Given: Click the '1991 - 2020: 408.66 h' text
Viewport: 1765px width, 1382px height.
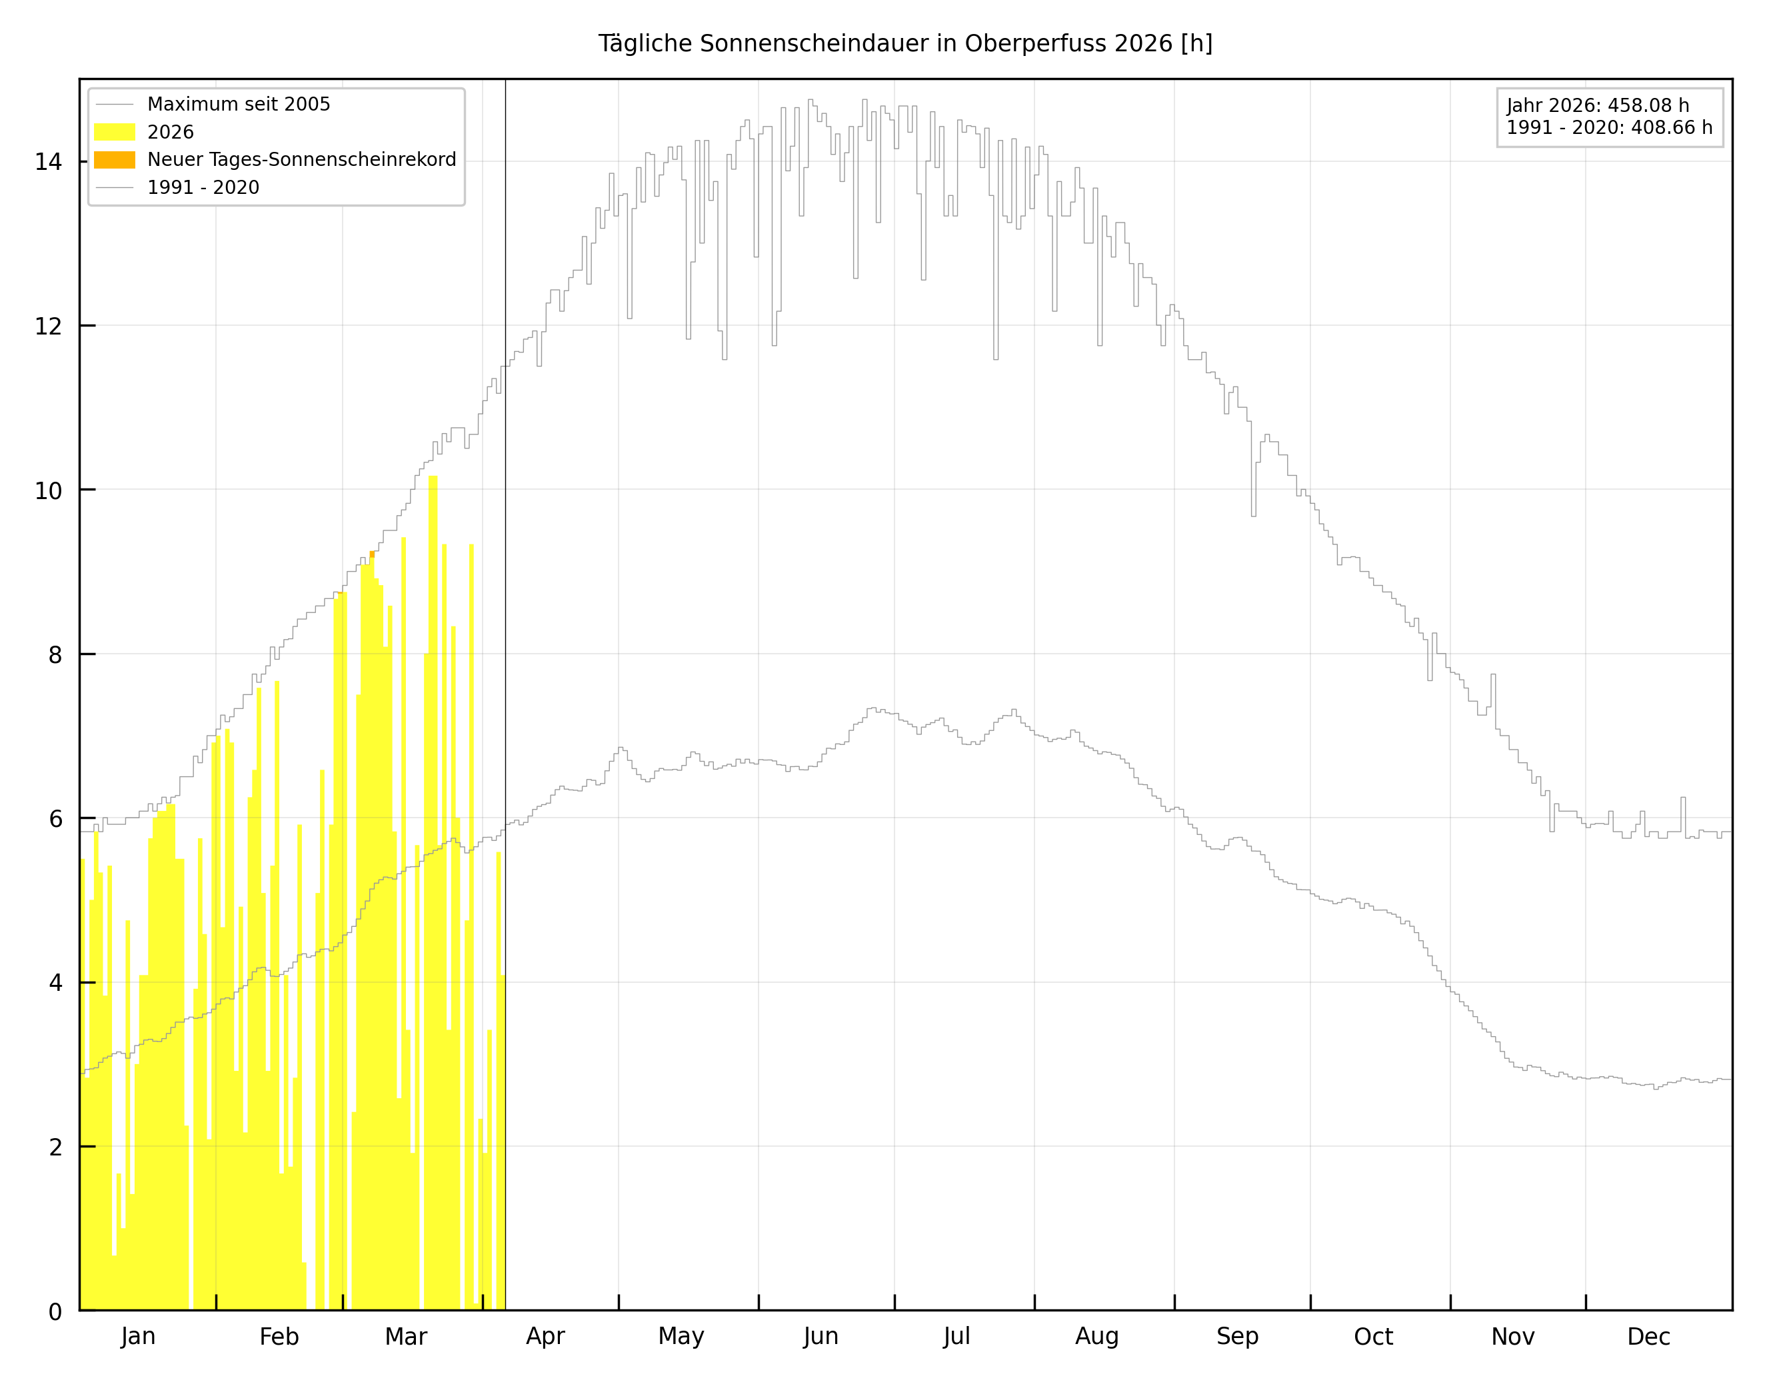Looking at the screenshot, I should coord(1609,128).
